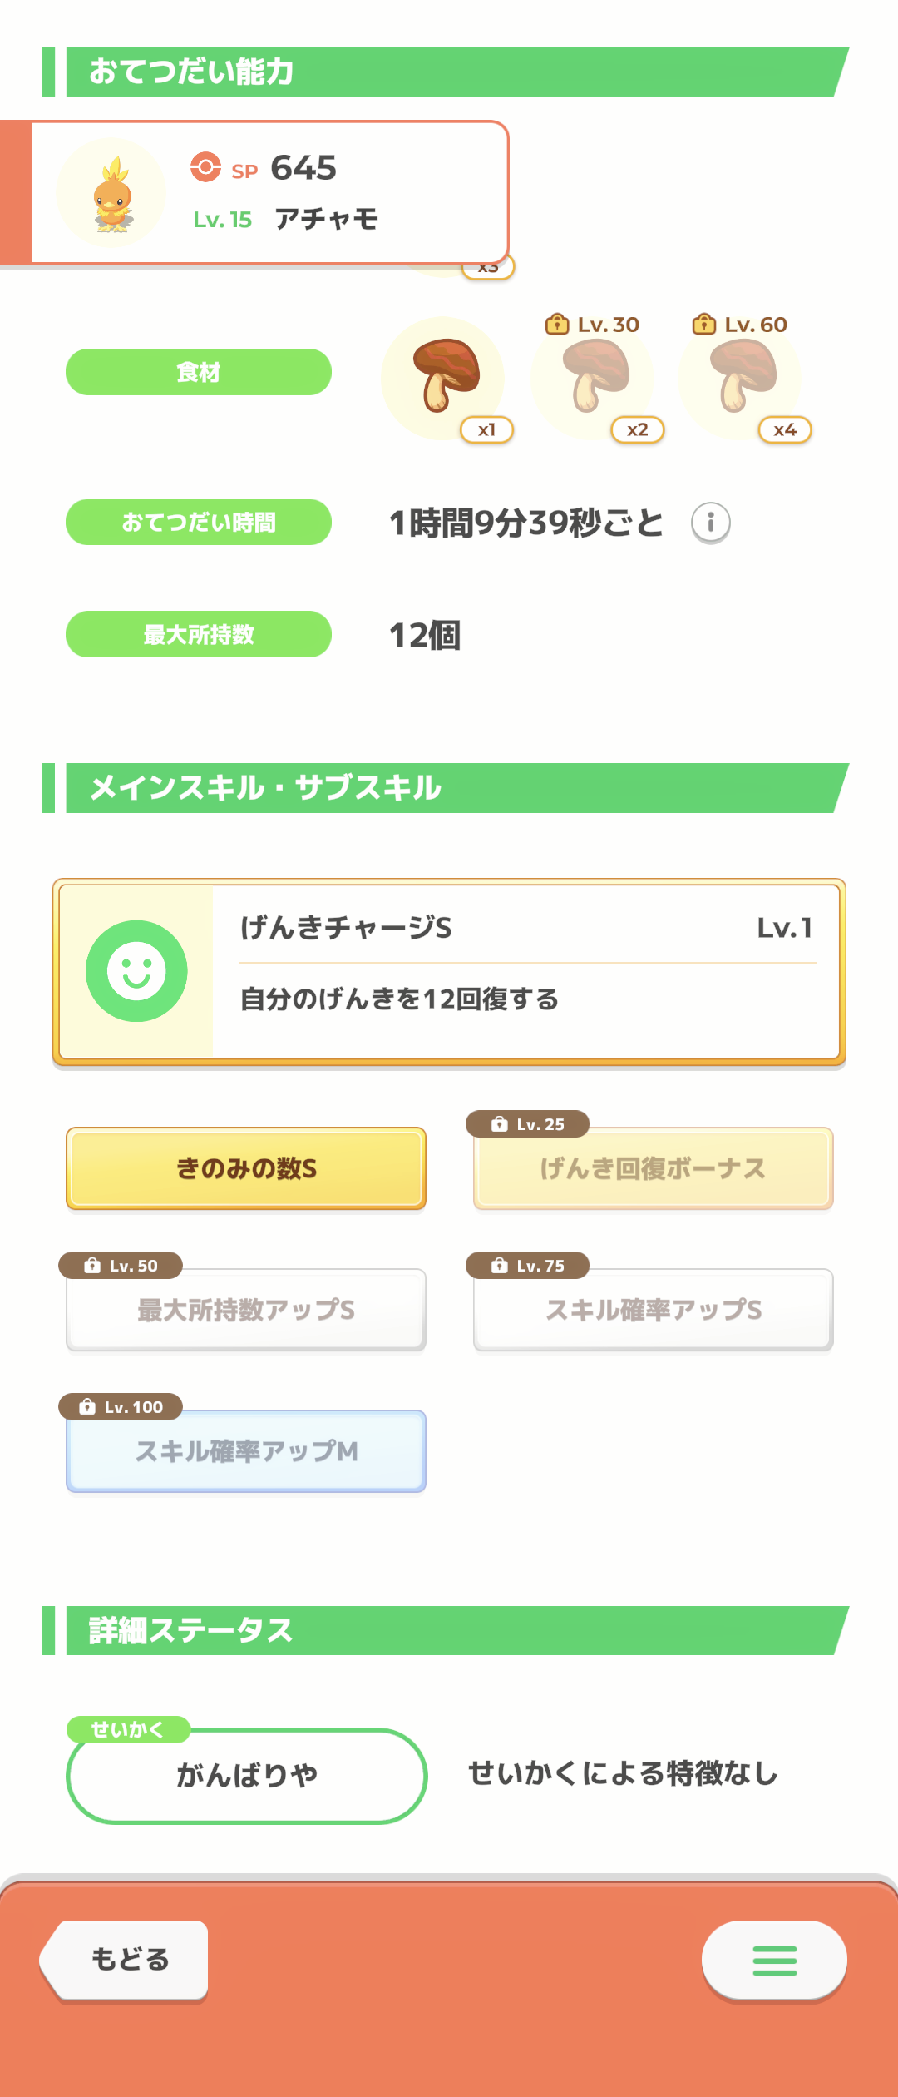Viewport: 898px width, 2097px height.
Task: Tap the Lv. 30 locked mushroom ingredient
Action: pos(592,379)
